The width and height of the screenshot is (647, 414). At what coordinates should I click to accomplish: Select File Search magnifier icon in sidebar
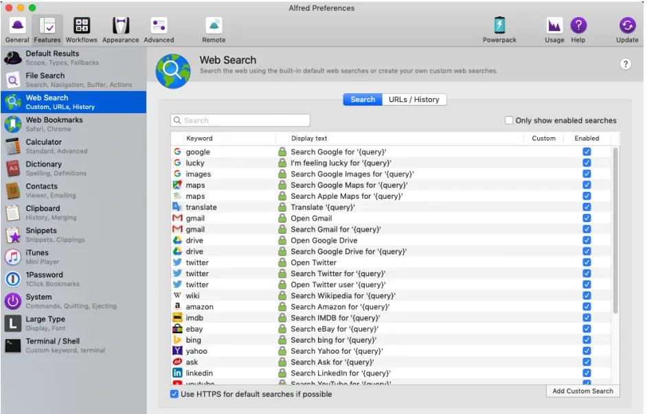[13, 80]
